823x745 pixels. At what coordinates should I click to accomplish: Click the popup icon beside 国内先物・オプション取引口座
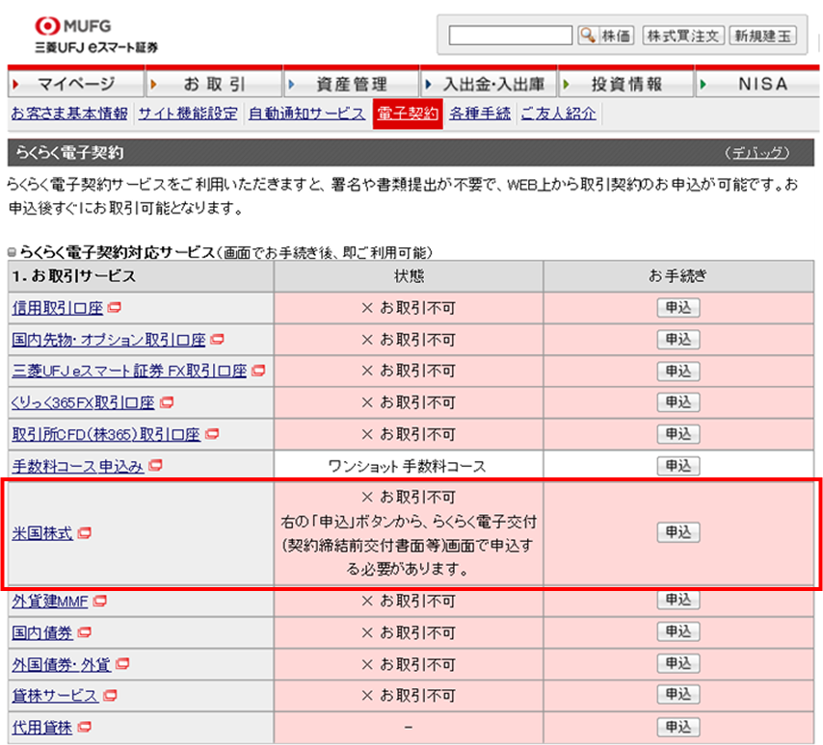(x=217, y=340)
